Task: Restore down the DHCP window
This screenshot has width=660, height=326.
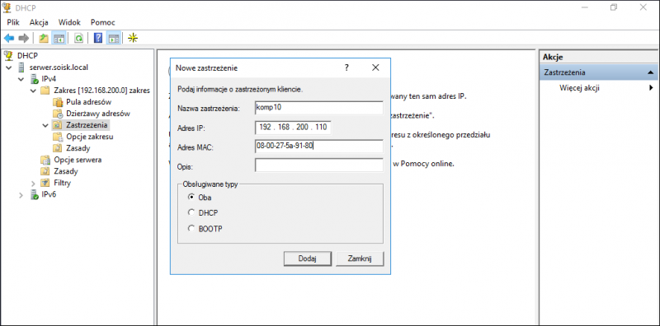Action: pos(614,7)
